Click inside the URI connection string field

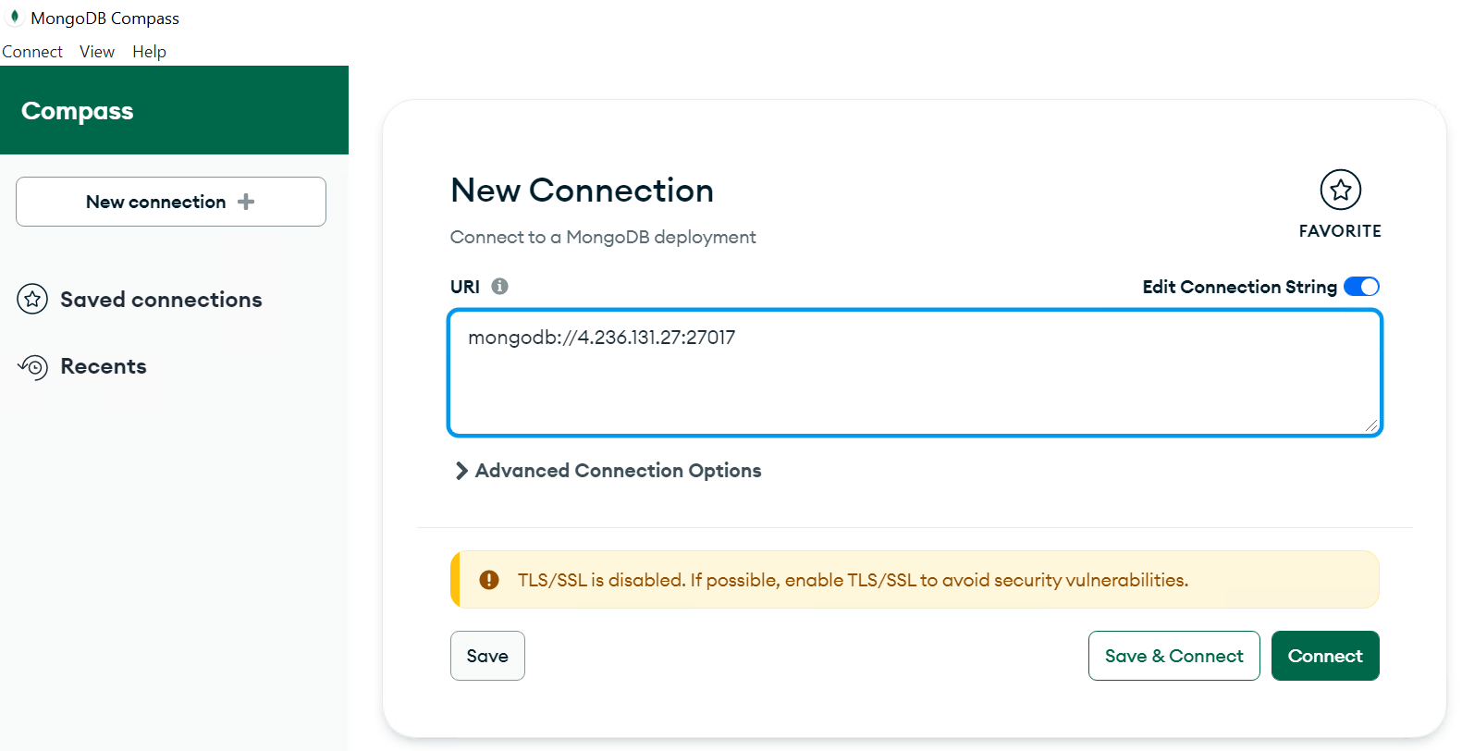(915, 373)
